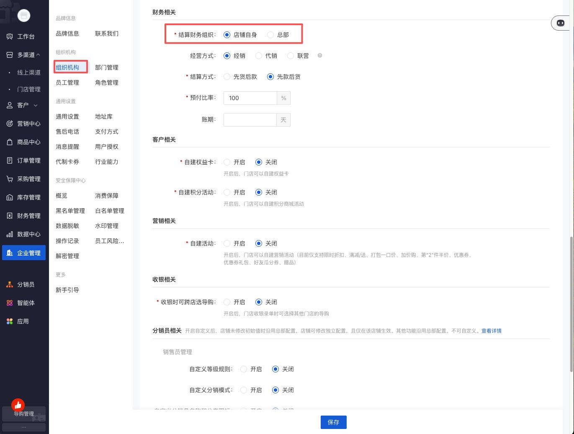Go to 角色管理 menu item
This screenshot has height=434, width=574.
click(106, 83)
